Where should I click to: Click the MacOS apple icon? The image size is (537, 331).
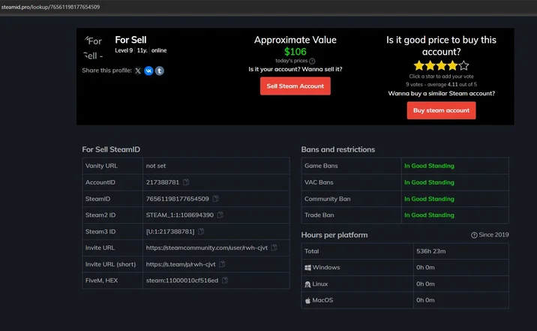(307, 300)
